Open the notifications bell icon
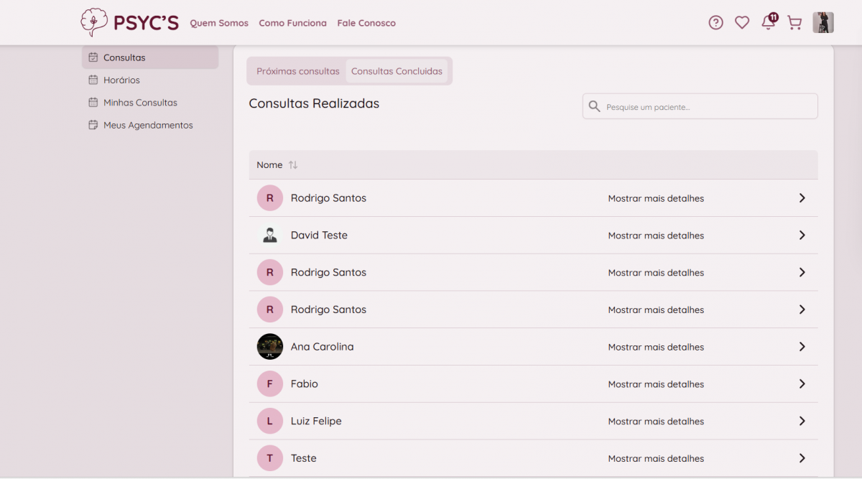The image size is (862, 479). pos(768,23)
